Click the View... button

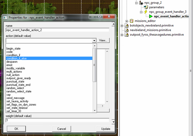pyautogui.click(x=103, y=40)
